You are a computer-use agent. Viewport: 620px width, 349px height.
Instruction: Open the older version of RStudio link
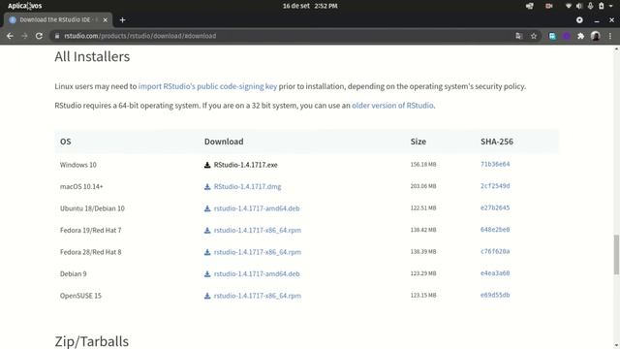click(x=392, y=106)
